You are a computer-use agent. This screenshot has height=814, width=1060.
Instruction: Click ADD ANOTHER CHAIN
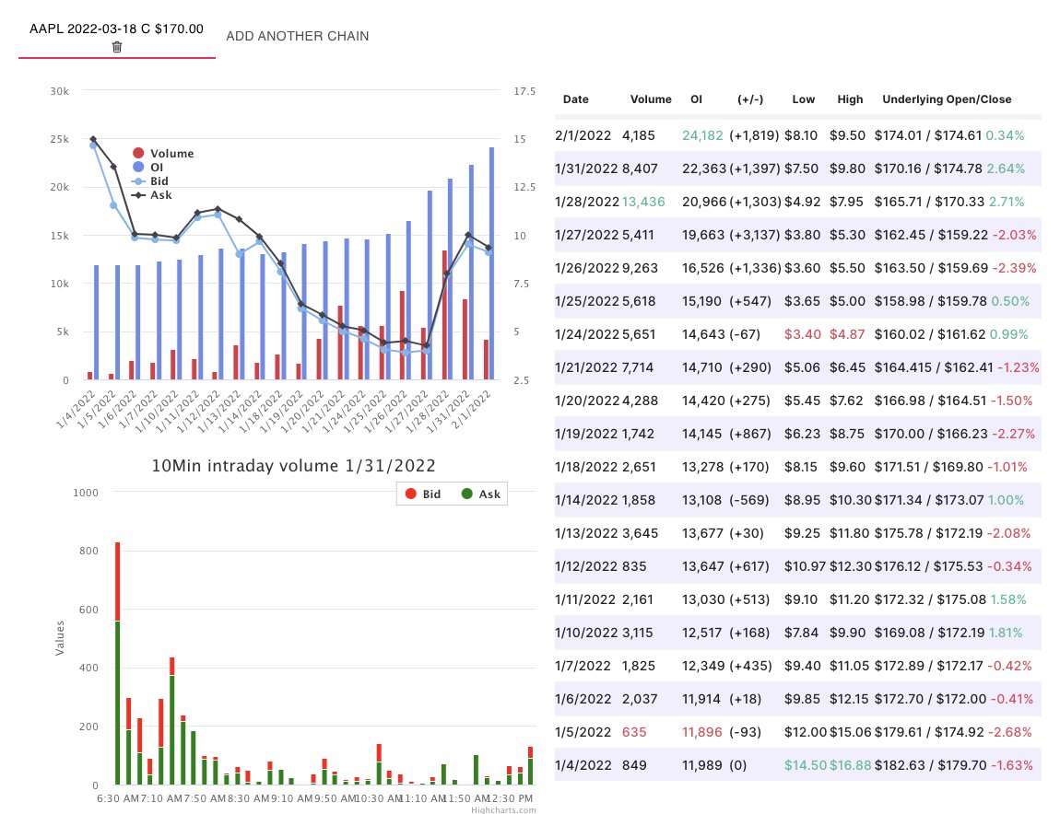point(297,36)
